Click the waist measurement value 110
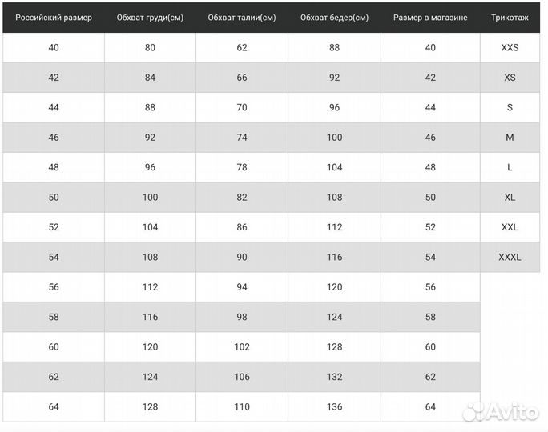The image size is (548, 432). coord(242,407)
